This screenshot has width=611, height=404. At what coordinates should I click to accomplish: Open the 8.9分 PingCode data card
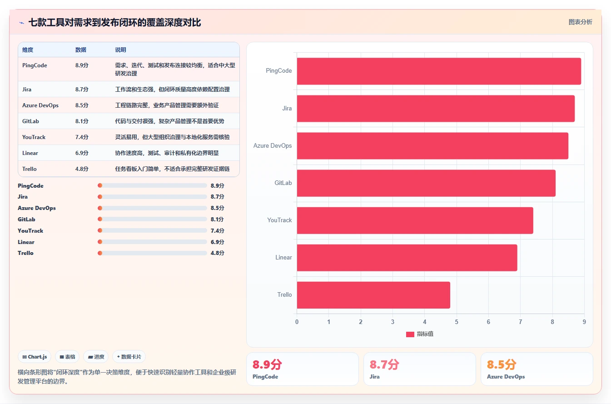click(x=302, y=369)
